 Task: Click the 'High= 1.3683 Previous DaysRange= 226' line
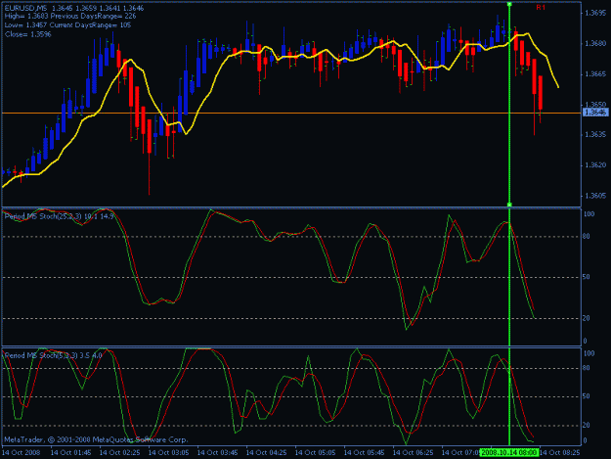(x=70, y=17)
